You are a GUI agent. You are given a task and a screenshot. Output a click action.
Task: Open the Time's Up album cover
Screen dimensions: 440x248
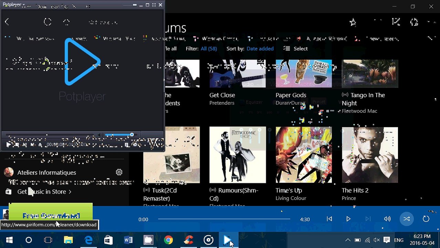[304, 155]
